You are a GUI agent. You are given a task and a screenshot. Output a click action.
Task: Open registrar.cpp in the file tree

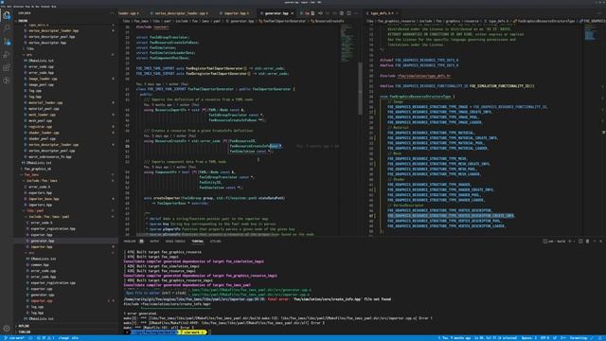tap(40, 127)
